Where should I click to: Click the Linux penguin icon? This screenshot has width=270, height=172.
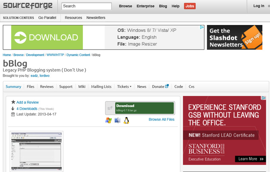[x=126, y=120]
